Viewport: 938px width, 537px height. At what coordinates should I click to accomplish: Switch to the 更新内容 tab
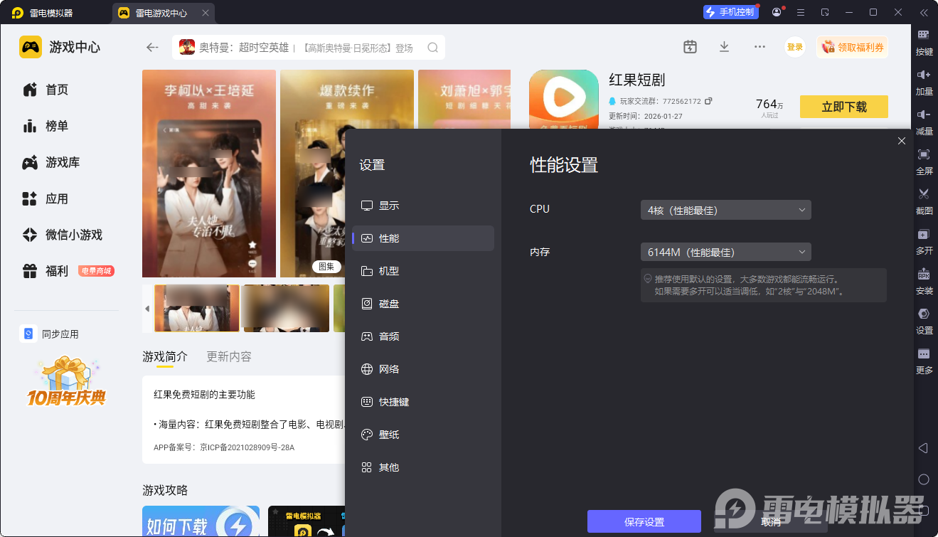coord(228,356)
